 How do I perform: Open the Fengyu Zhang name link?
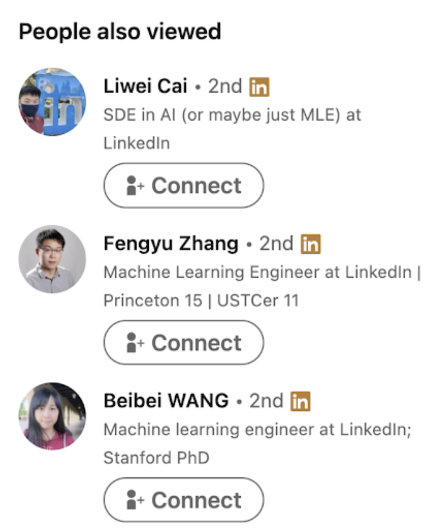coord(171,244)
